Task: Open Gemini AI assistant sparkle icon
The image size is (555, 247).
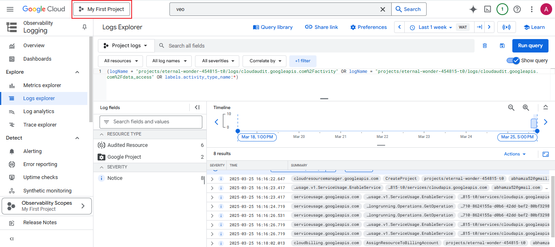Action: click(473, 9)
